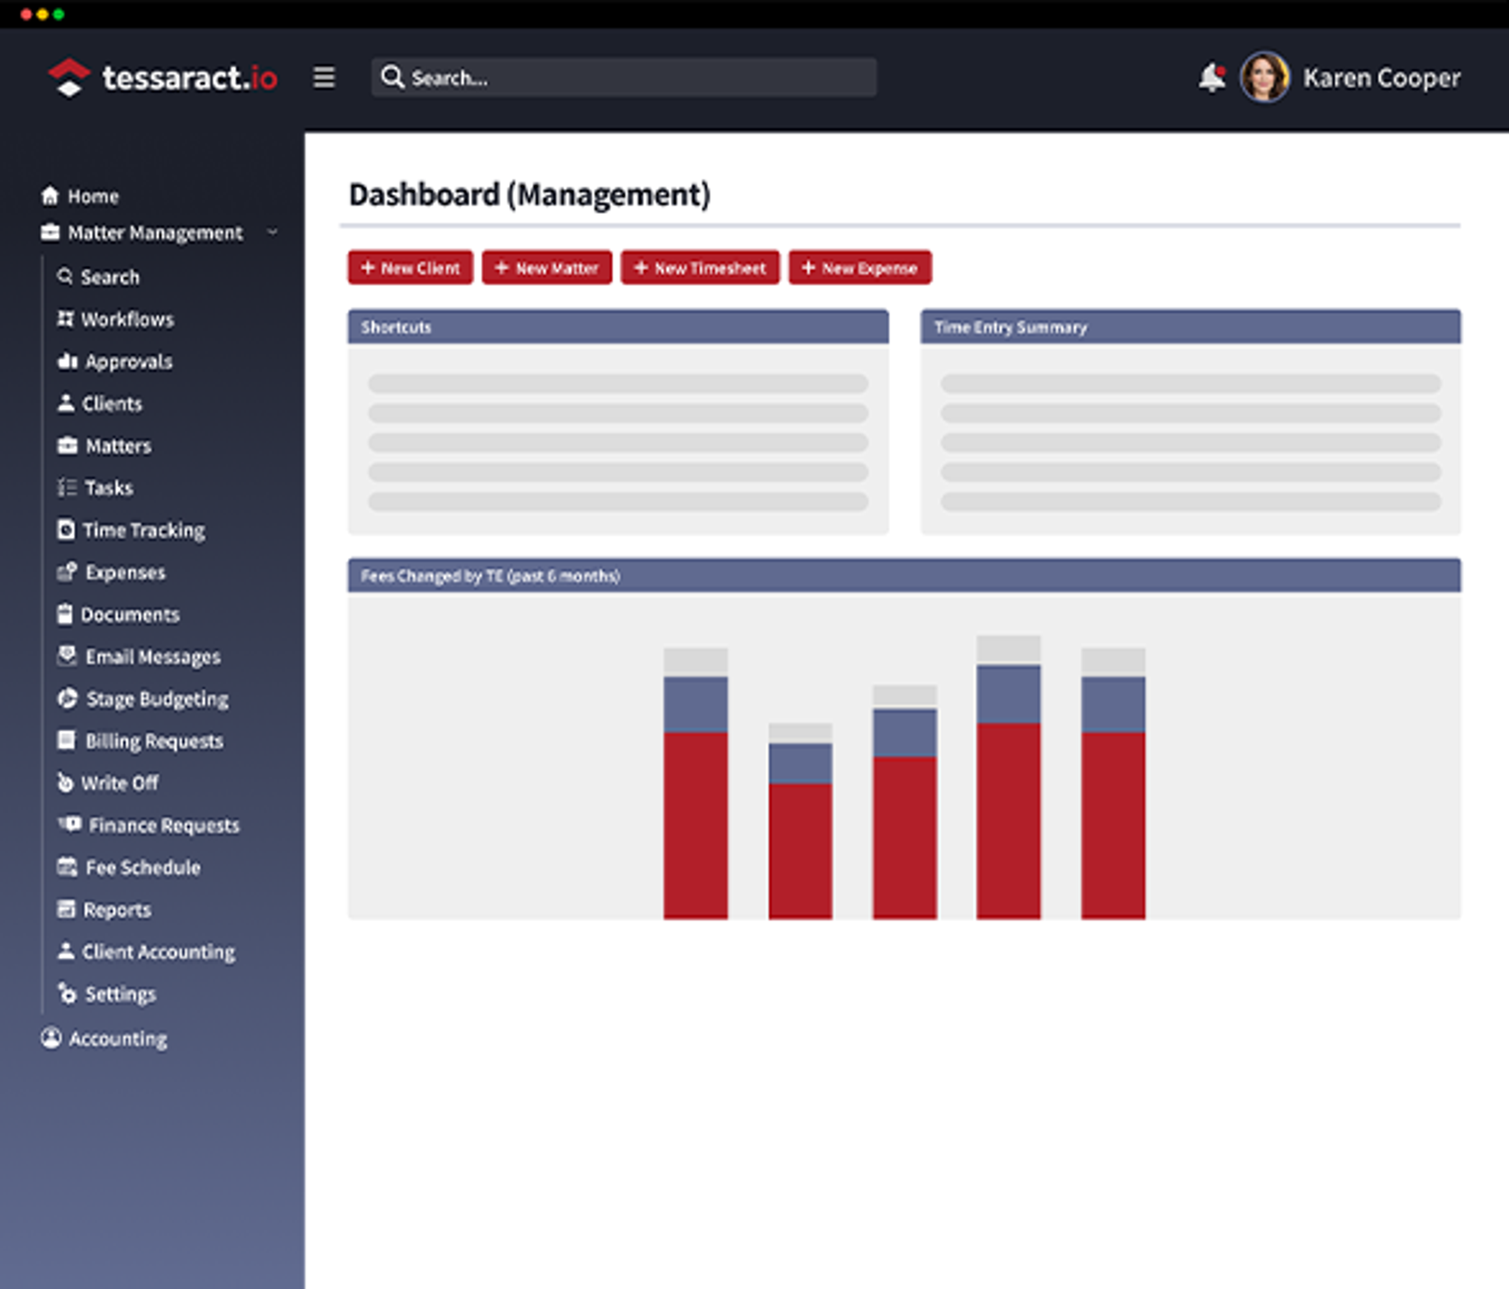Click the Email Messages envelope icon

point(67,656)
